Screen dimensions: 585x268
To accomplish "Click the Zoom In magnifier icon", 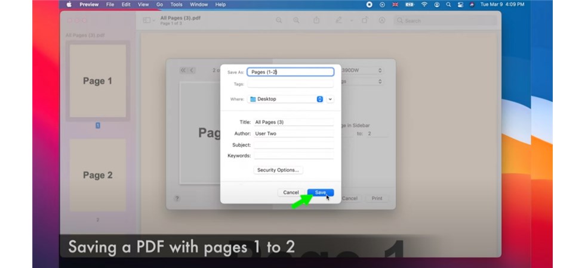I will pos(296,20).
